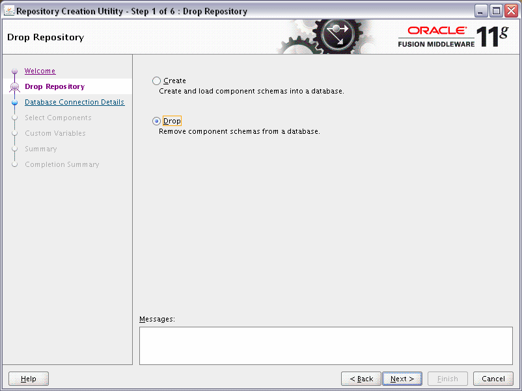Click the Custom Variables step label
This screenshot has width=522, height=391.
[x=55, y=133]
